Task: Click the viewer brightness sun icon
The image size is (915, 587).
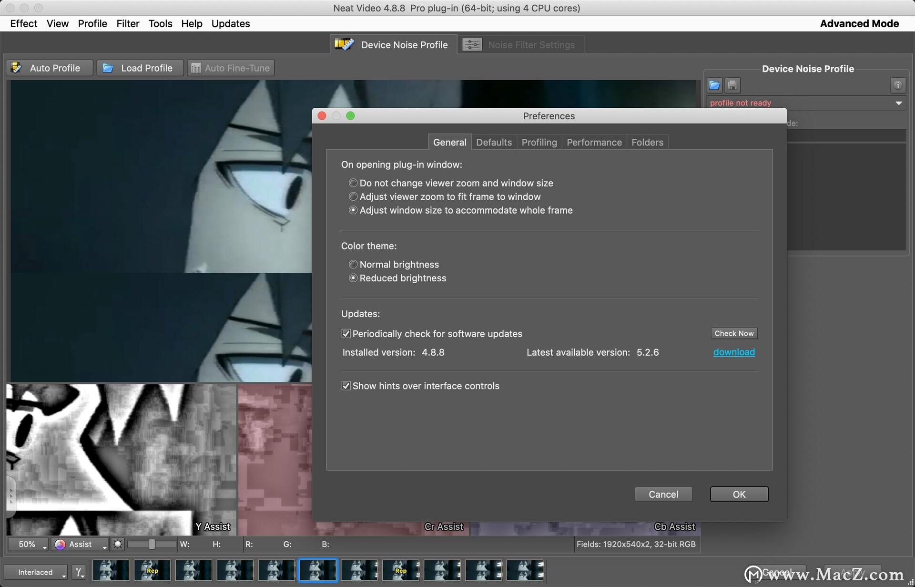Action: [118, 544]
